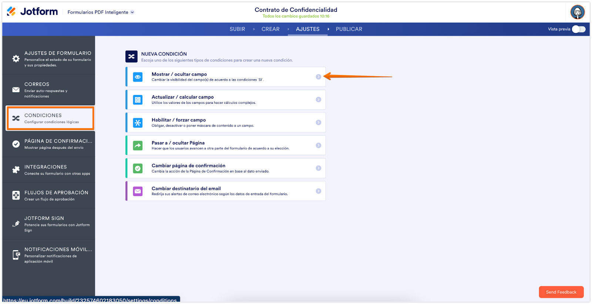Open the Integraciones sidebar section

pos(49,170)
